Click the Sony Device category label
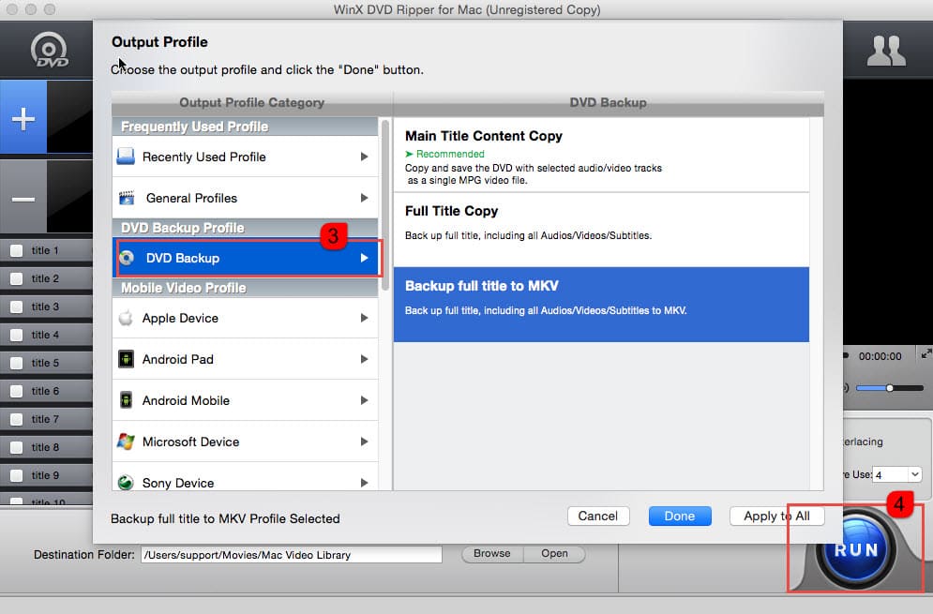 [178, 483]
